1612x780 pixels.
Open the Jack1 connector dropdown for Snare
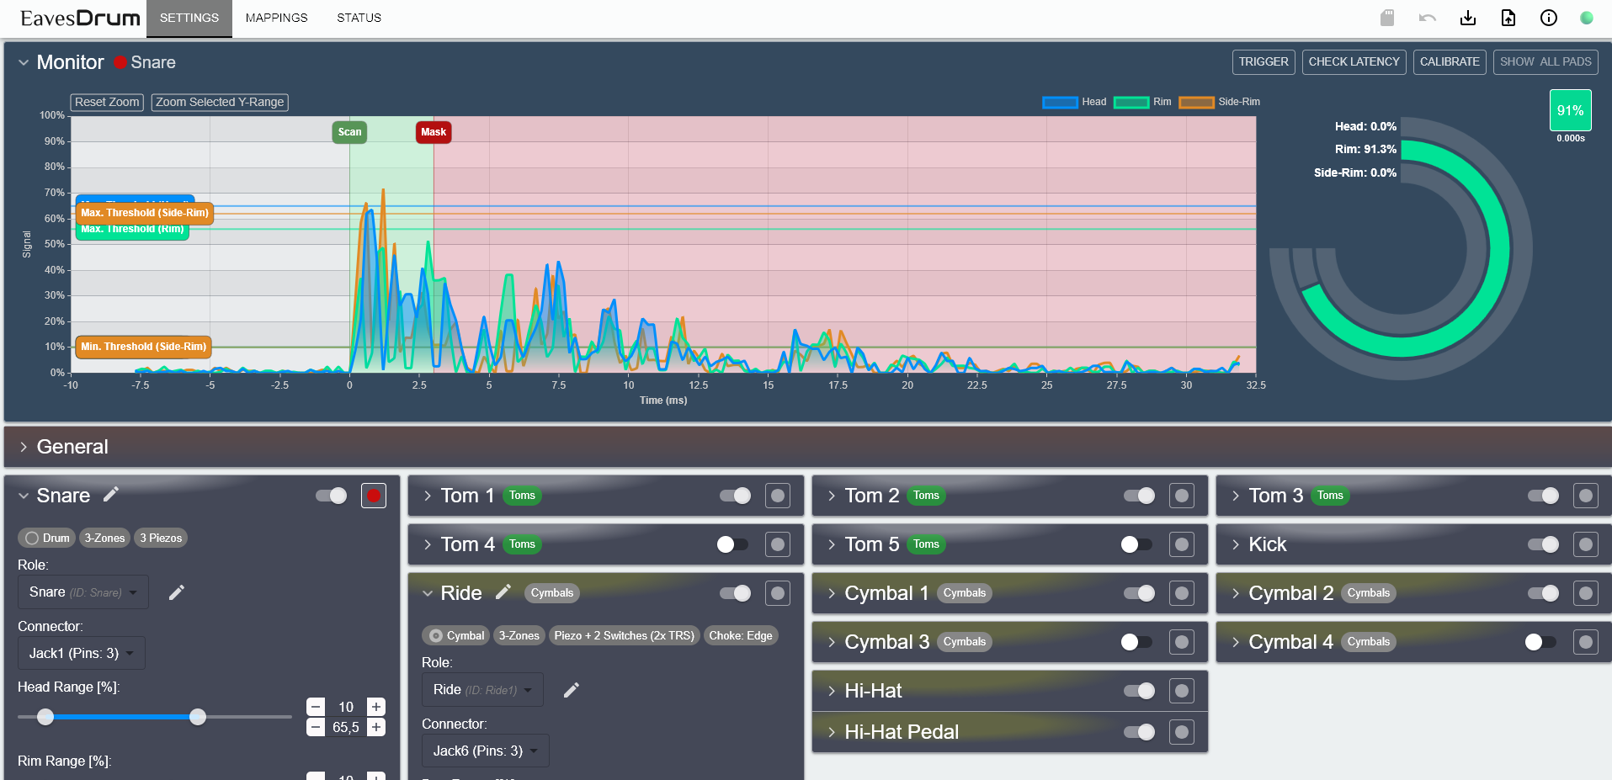click(x=80, y=652)
